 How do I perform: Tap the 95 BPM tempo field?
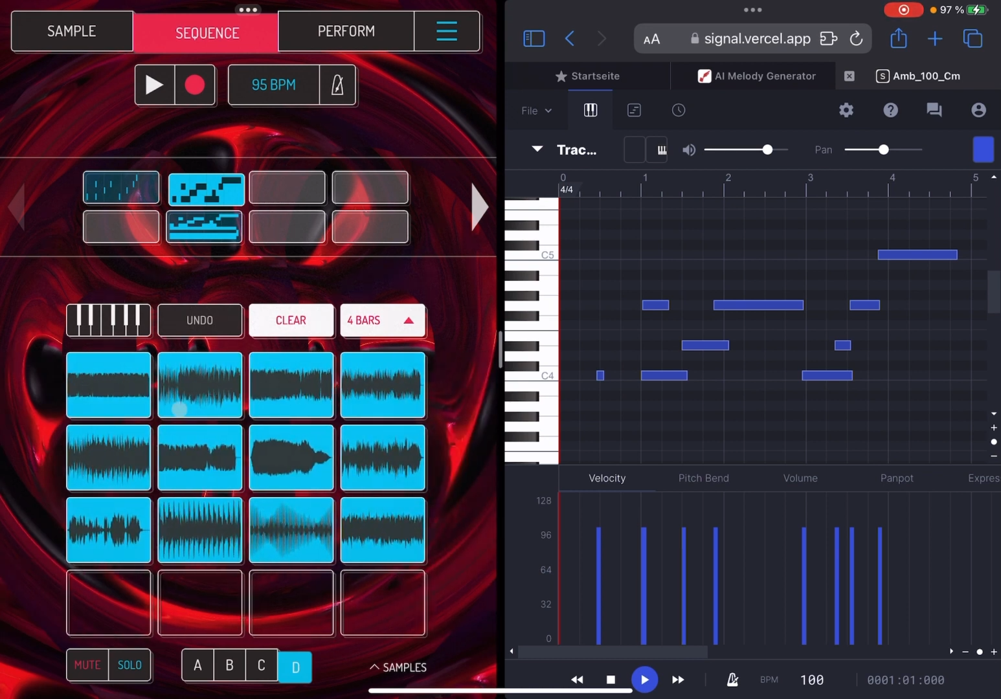pos(273,85)
